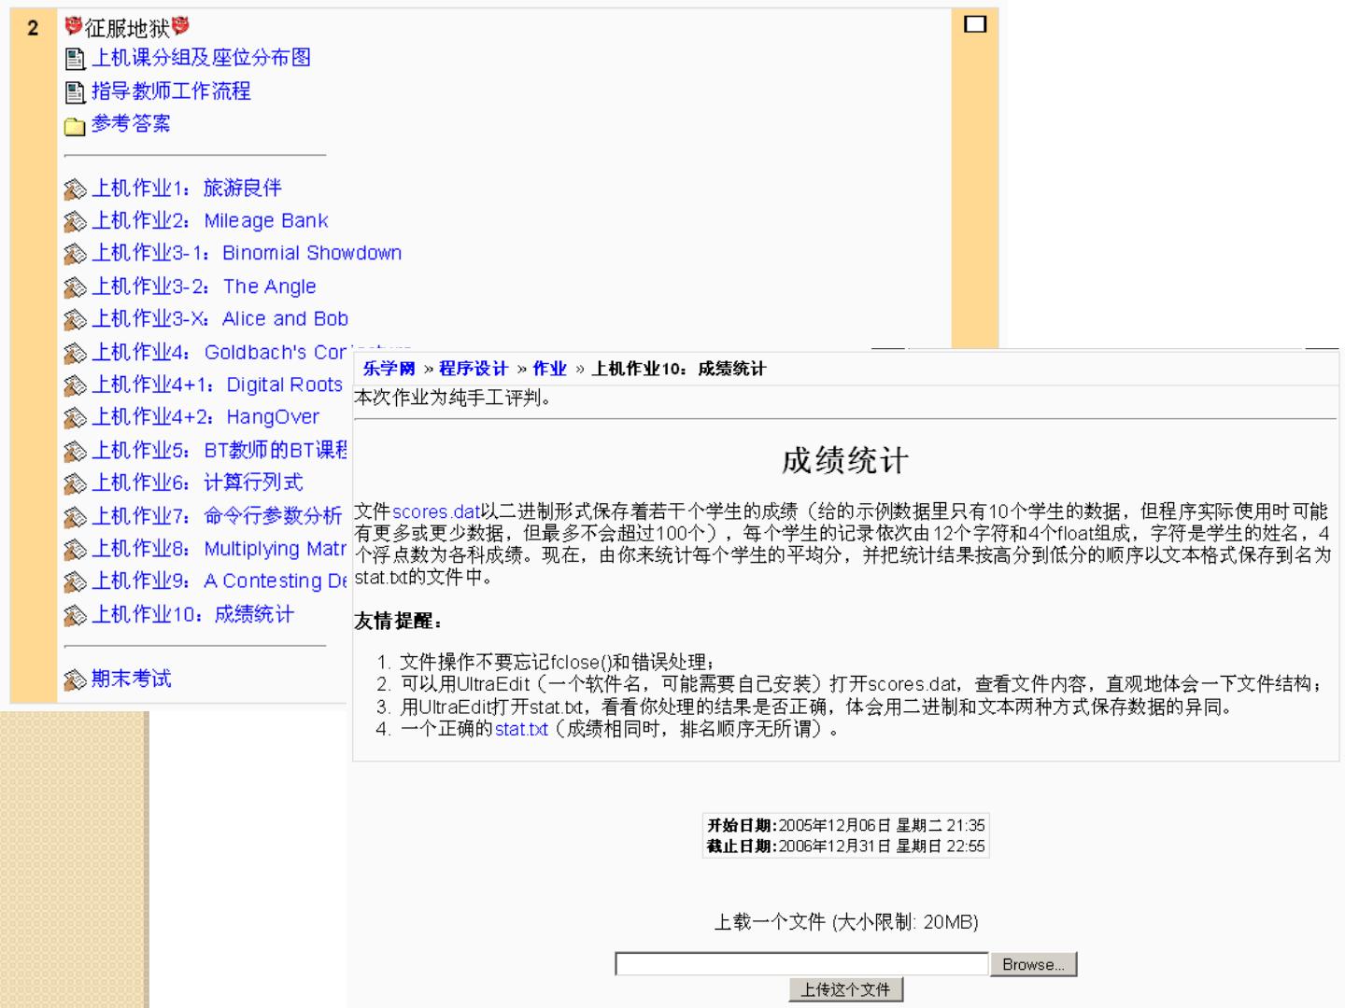
Task: Navigate to 作业 in the breadcrumb
Action: point(549,369)
